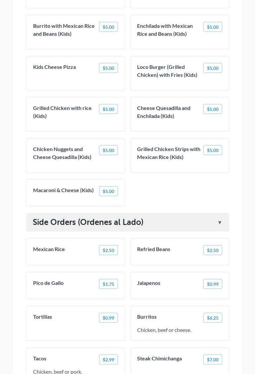
Task: Click $5.00 price for Kids Cheese Pizza
Action: tap(108, 68)
